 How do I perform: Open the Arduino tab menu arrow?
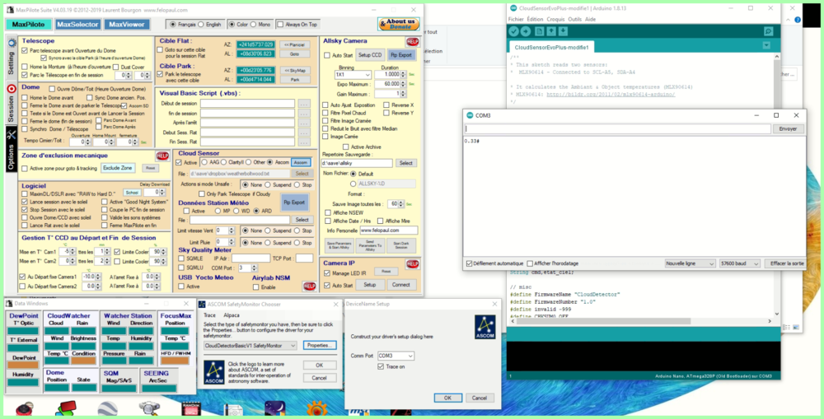(x=766, y=45)
